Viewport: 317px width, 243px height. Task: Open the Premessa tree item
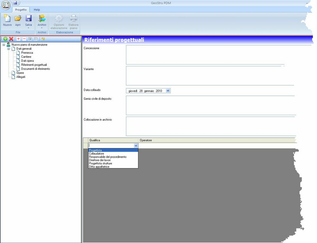[x=27, y=53]
